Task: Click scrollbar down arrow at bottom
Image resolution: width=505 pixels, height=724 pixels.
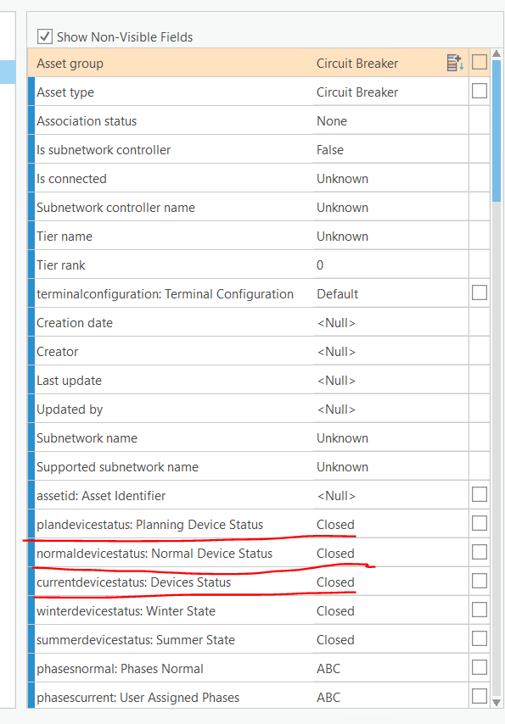Action: click(497, 703)
